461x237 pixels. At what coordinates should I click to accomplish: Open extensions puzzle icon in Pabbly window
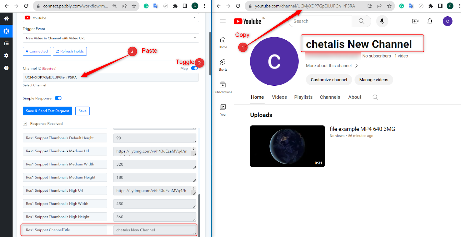(175, 6)
